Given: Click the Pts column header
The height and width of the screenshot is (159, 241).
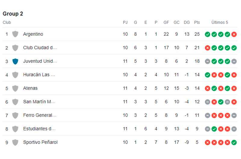Looking at the screenshot, I should (x=197, y=22).
